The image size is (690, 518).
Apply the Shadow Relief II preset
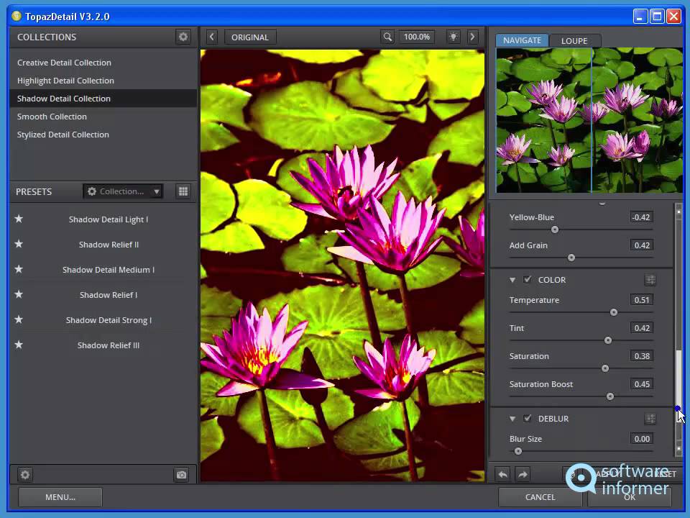pos(109,245)
